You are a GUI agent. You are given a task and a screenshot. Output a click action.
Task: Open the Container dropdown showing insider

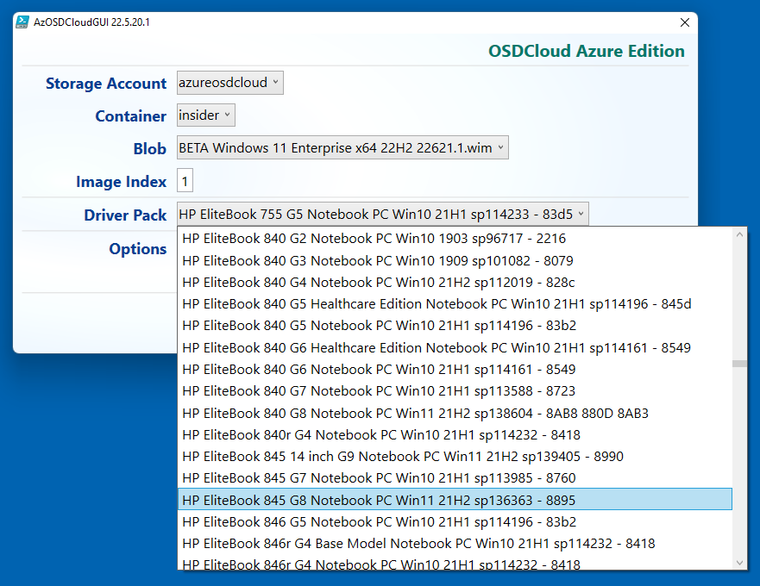[x=206, y=115]
